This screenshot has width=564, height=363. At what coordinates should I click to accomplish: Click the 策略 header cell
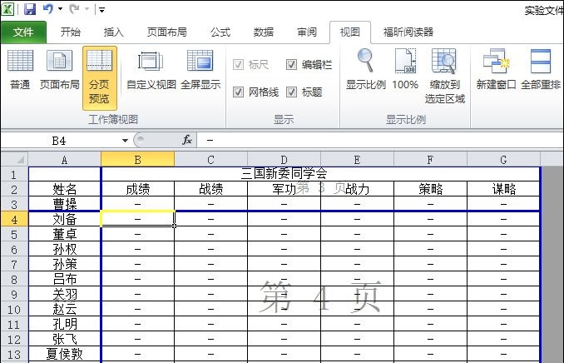(x=430, y=189)
